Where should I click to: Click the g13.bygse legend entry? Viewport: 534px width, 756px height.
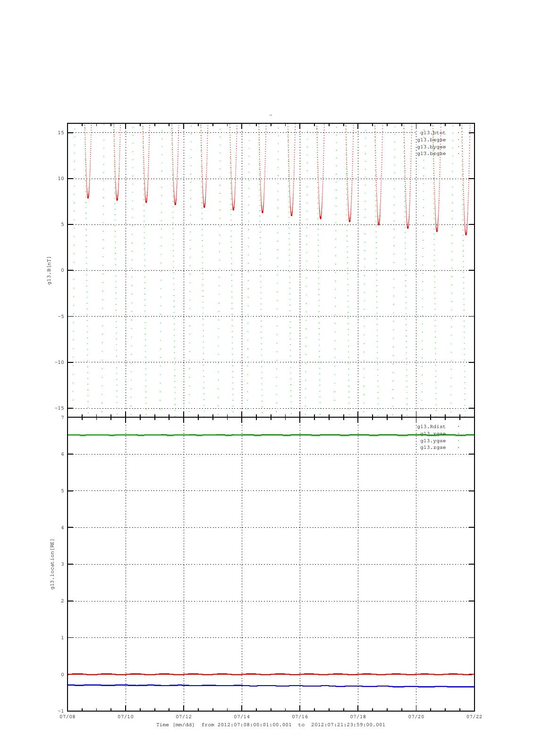click(431, 147)
